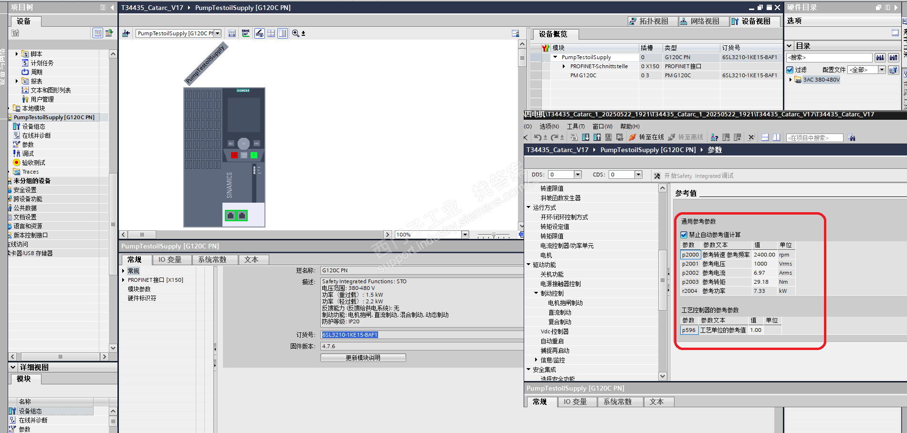Open the 帮助(H) menu

[630, 126]
